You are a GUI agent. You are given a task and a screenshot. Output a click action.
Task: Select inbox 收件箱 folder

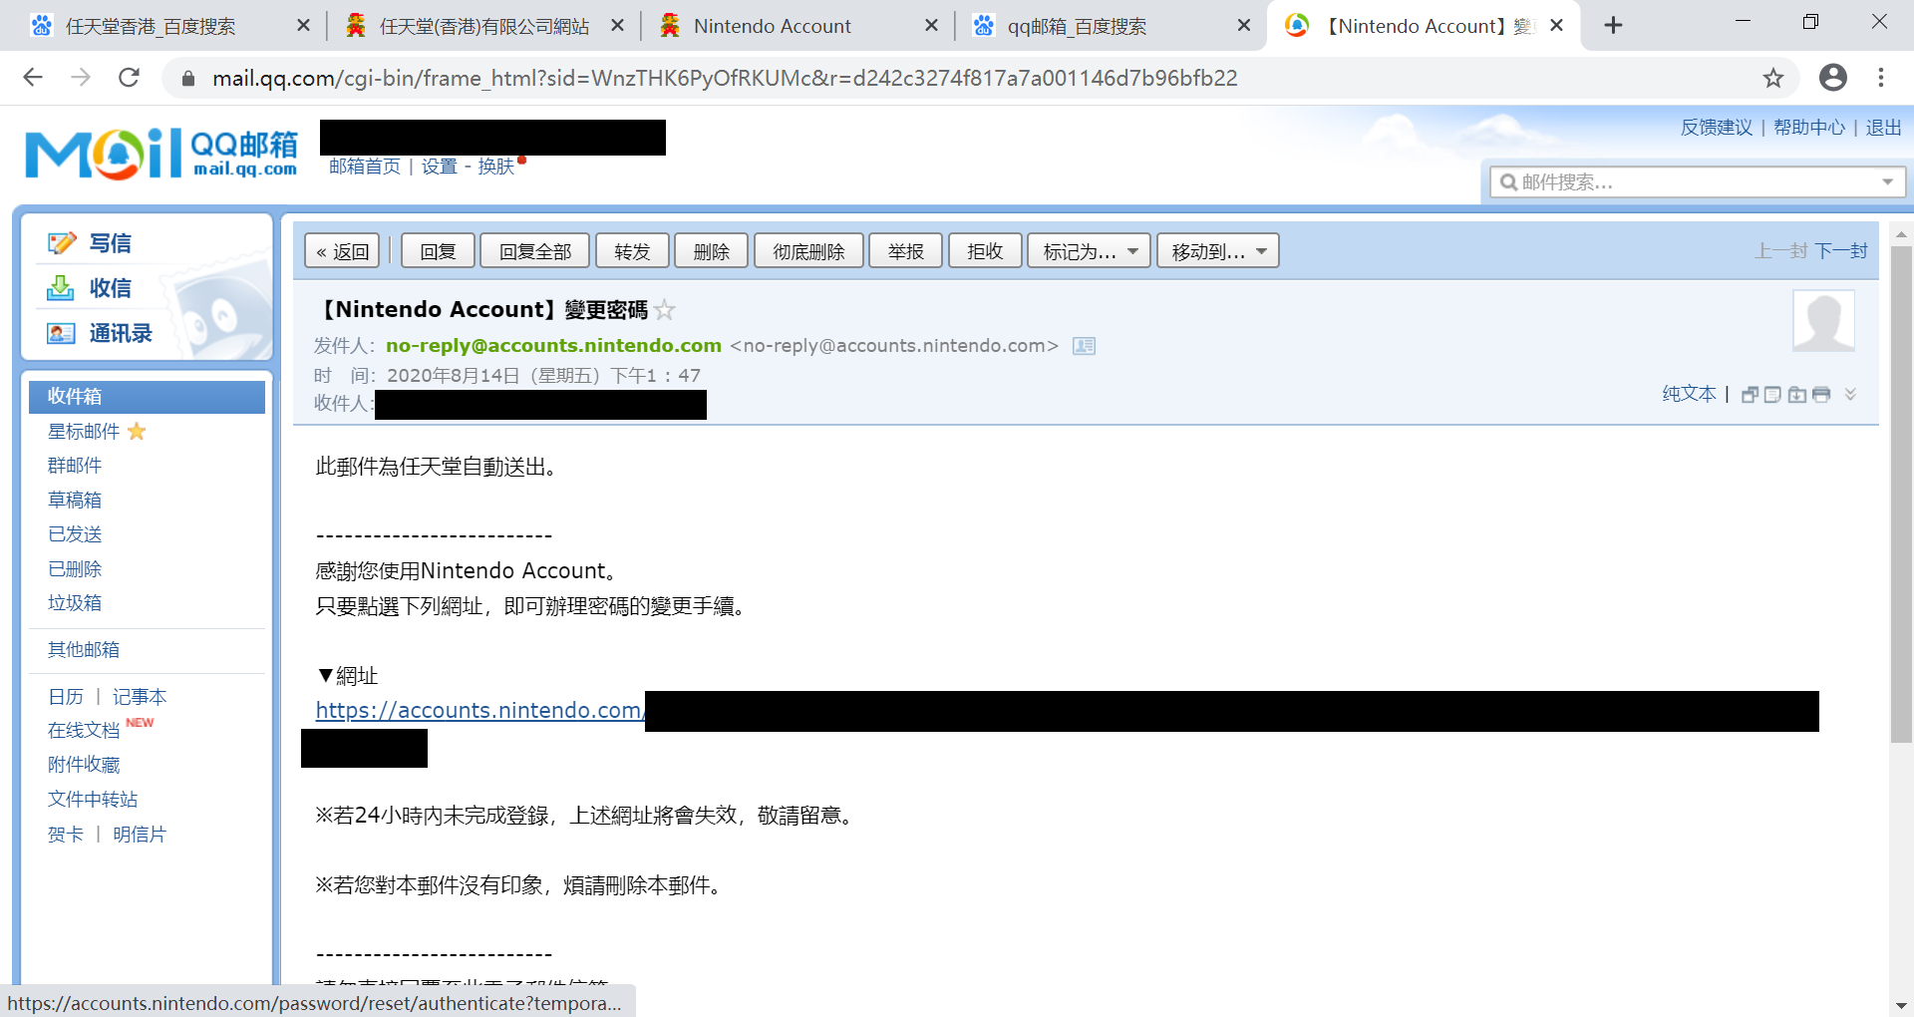click(147, 397)
